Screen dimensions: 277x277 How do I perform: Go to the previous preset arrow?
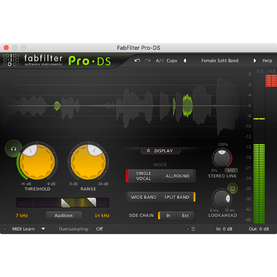[x=185, y=61]
